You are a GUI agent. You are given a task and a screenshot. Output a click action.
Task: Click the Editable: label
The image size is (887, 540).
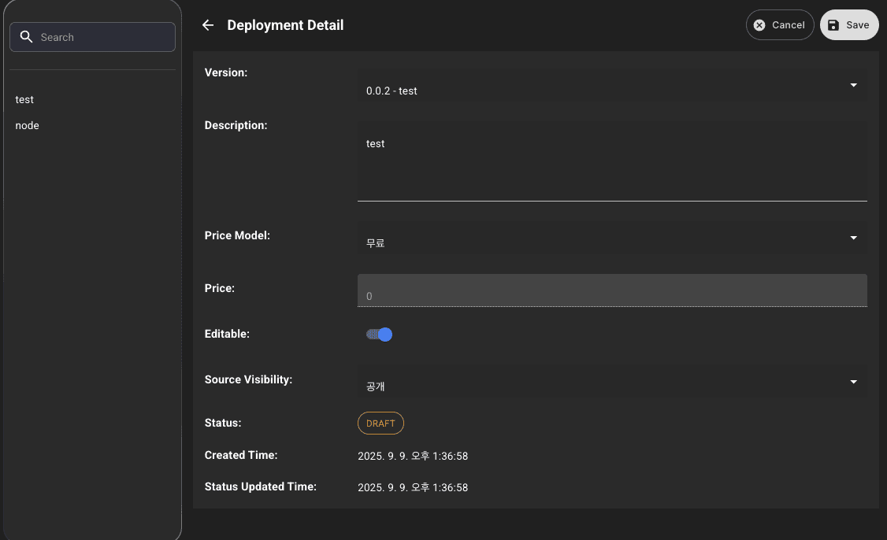(227, 334)
